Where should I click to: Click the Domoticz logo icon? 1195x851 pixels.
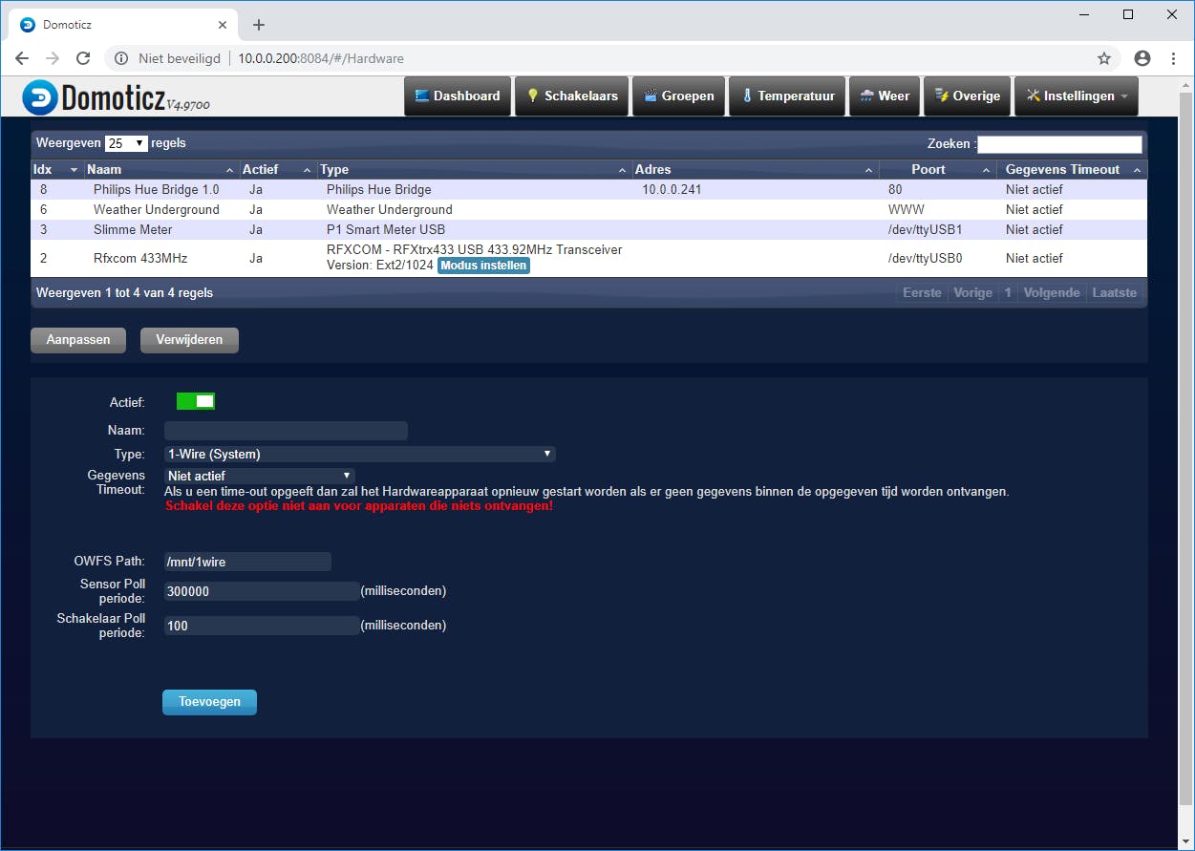[41, 96]
